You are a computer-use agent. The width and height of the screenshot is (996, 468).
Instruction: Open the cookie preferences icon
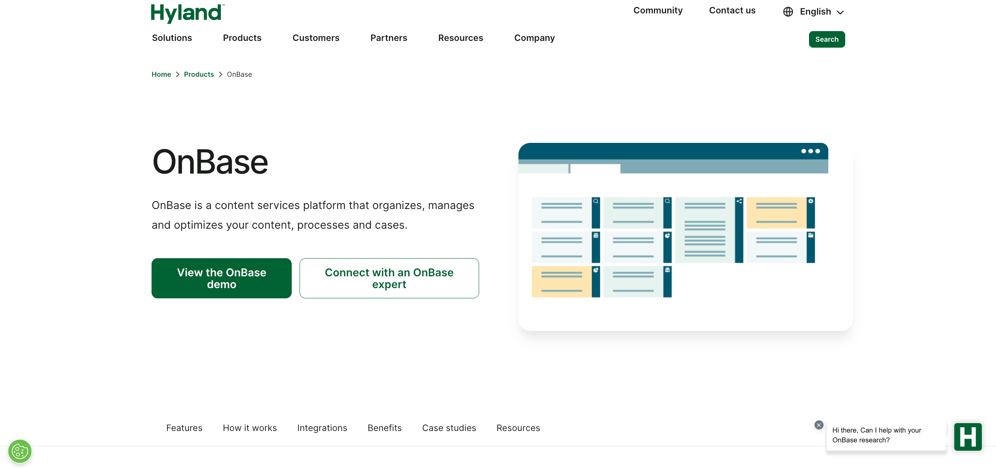click(20, 451)
